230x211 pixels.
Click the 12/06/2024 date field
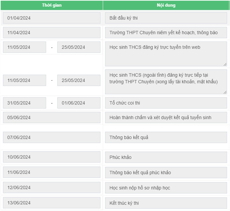click(52, 188)
